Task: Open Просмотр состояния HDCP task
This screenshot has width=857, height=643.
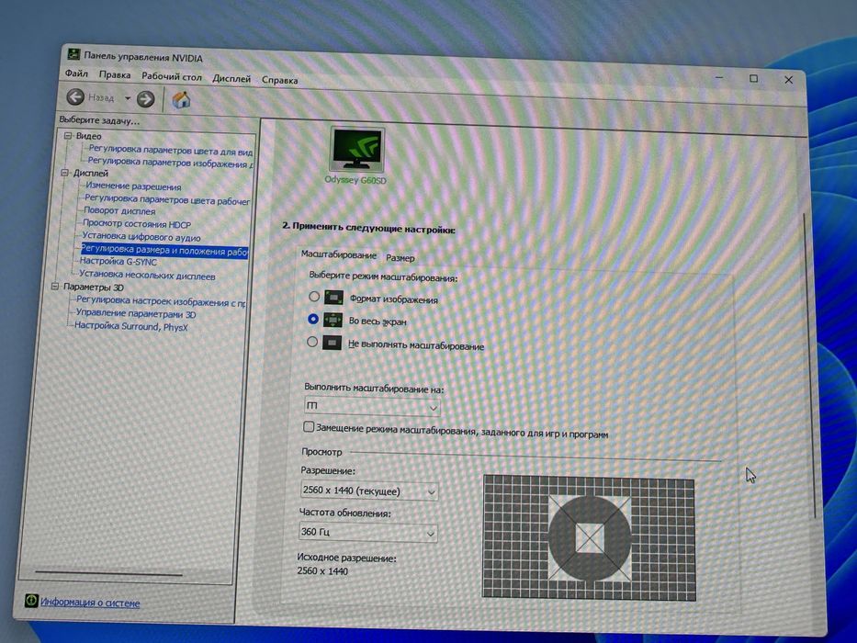Action: (137, 223)
